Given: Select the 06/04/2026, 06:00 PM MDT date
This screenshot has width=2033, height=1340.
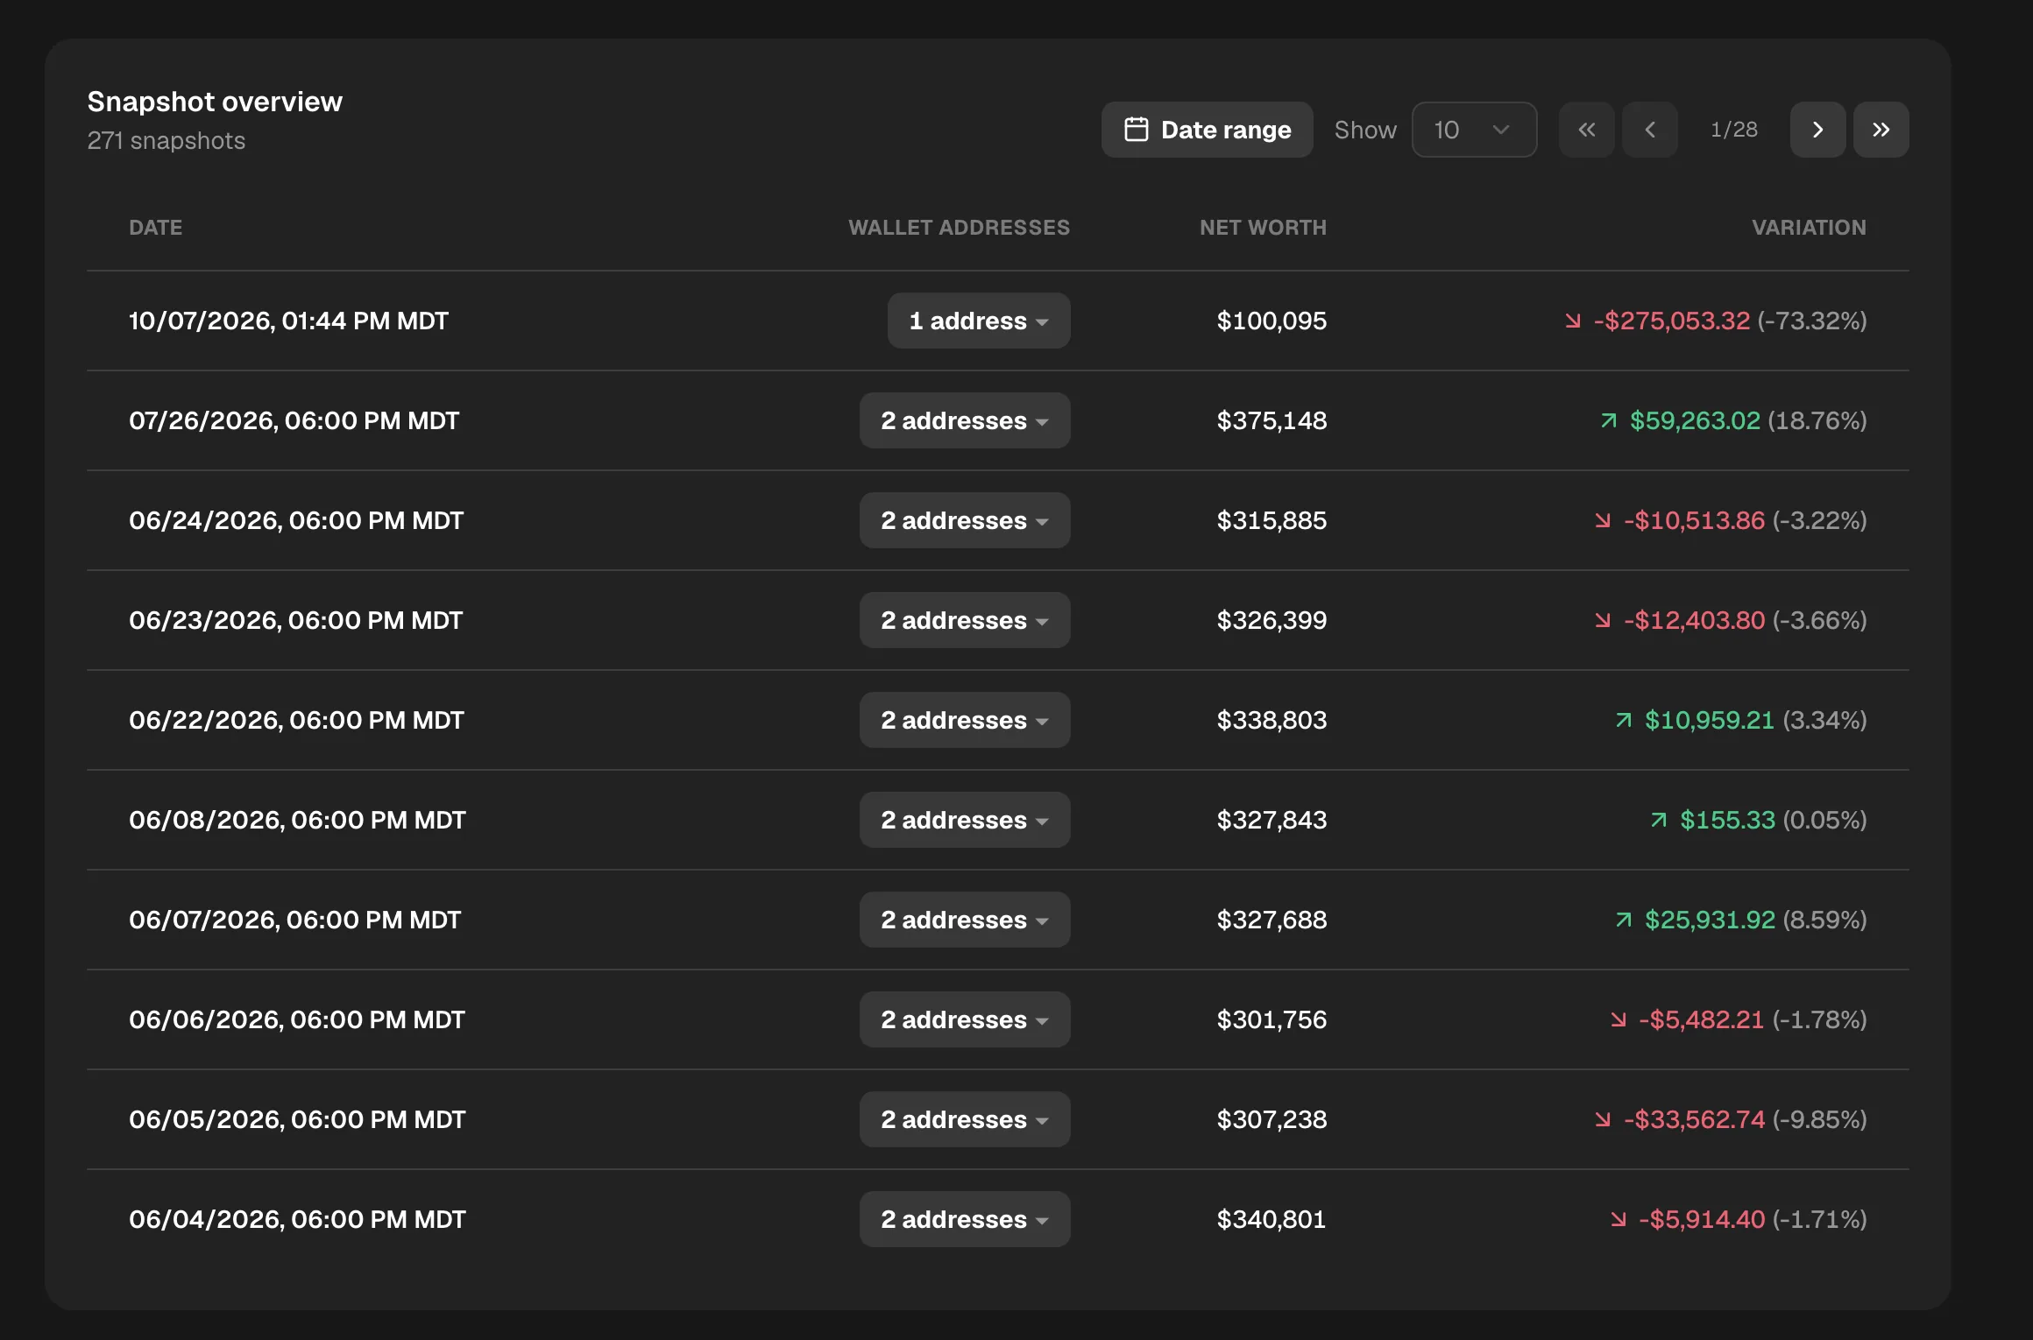Looking at the screenshot, I should tap(297, 1219).
